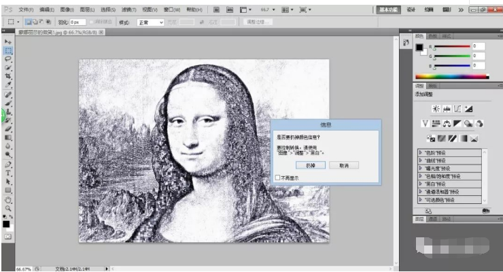Select the Path Selection tool

(8, 182)
